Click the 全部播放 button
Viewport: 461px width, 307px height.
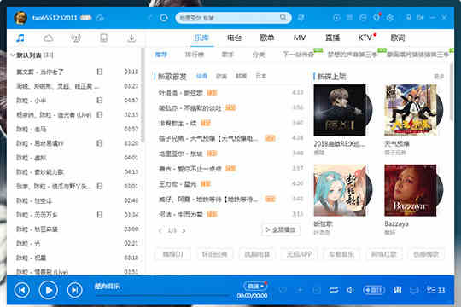tap(281, 229)
